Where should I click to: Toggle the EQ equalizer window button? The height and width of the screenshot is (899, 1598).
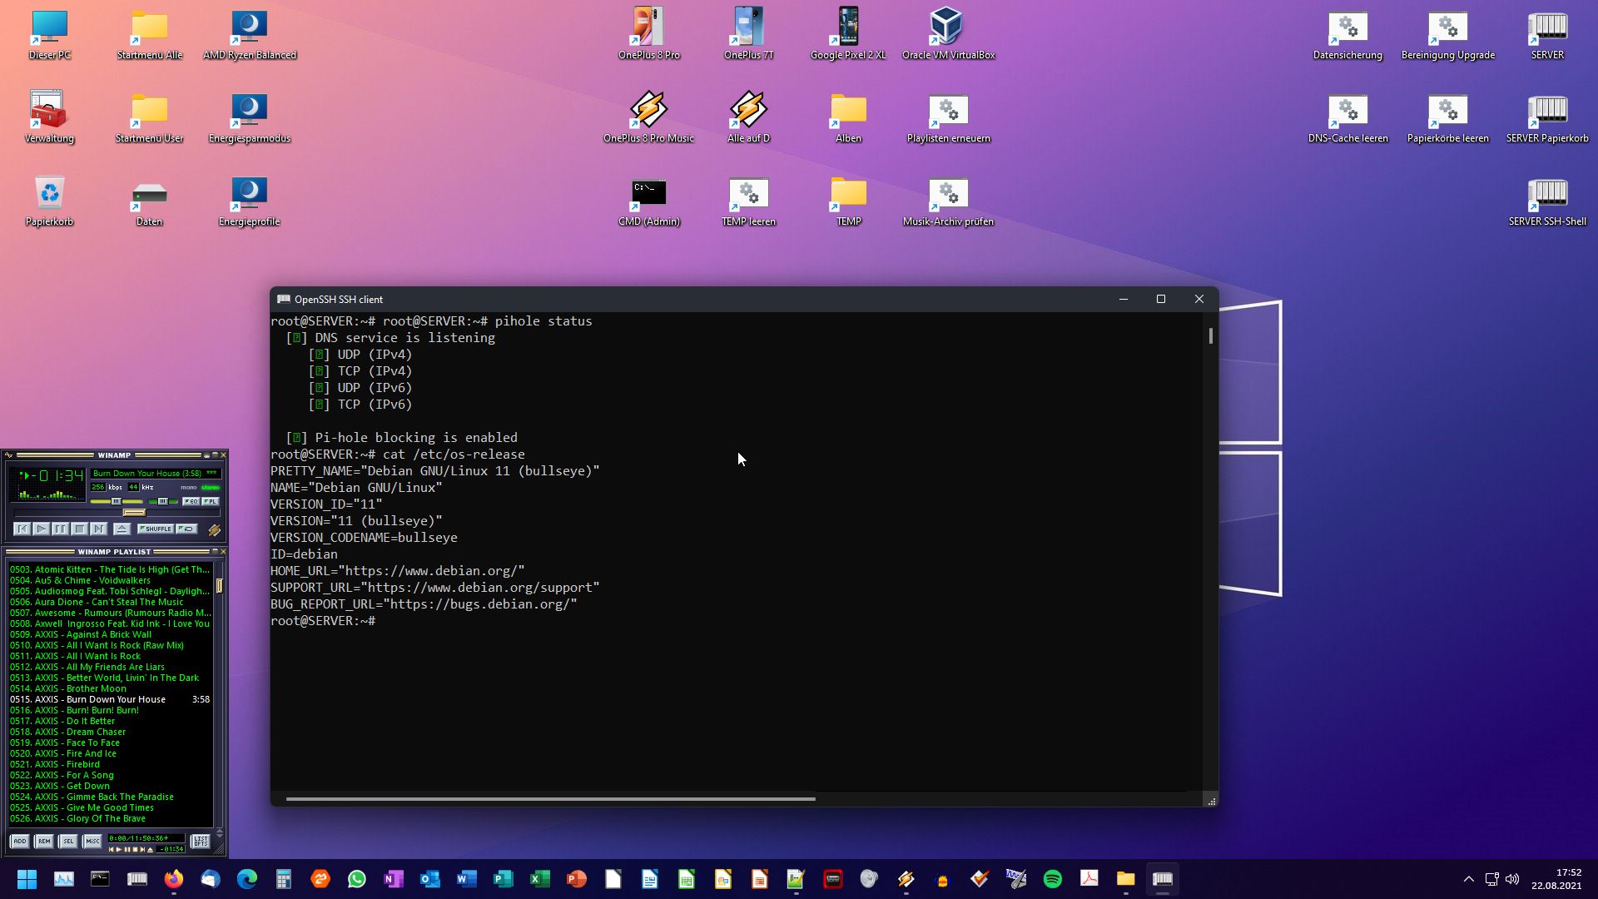[x=191, y=501]
